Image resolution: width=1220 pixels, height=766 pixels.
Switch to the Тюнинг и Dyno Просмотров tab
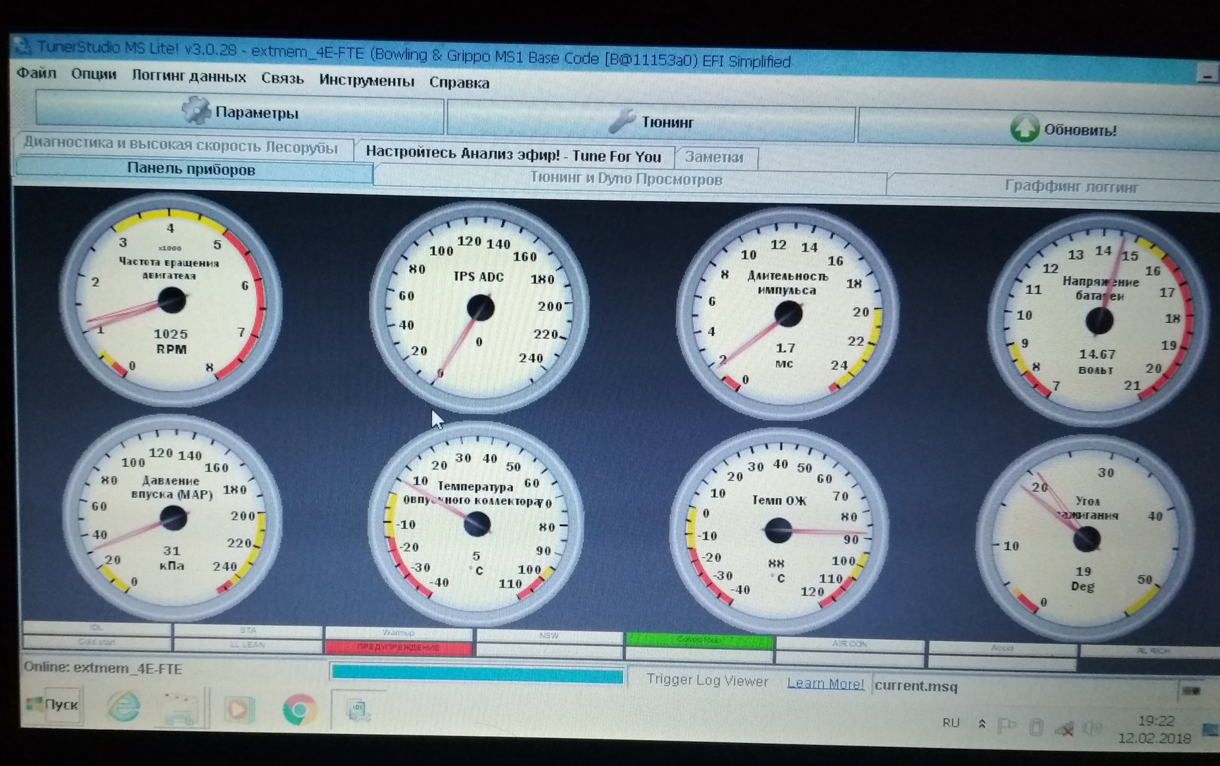click(x=626, y=179)
